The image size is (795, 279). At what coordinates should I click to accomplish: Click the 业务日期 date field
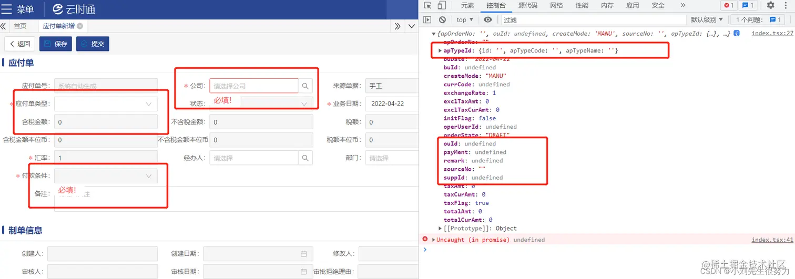[x=391, y=104]
